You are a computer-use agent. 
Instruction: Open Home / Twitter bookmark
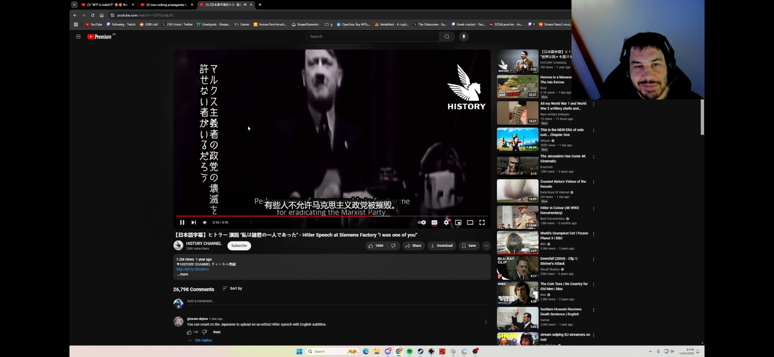point(177,24)
